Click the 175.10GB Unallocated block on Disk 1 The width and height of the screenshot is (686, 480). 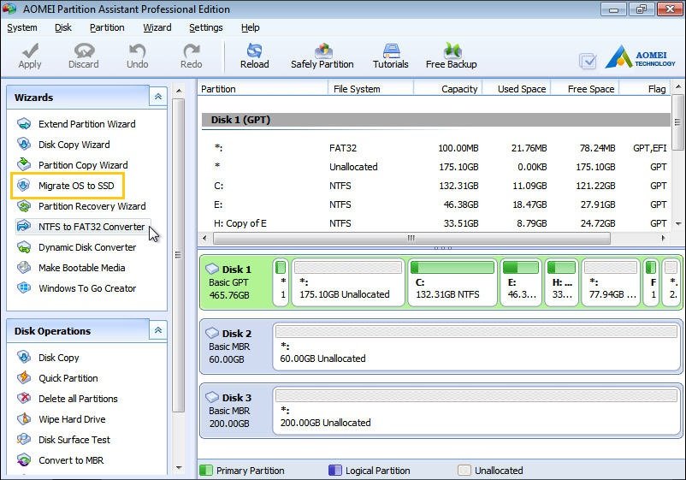click(x=348, y=282)
